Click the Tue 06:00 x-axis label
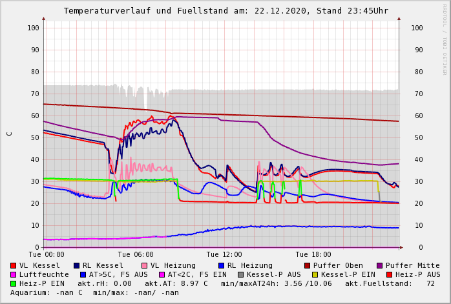Viewport: 451px width, 304px height. pyautogui.click(x=136, y=255)
